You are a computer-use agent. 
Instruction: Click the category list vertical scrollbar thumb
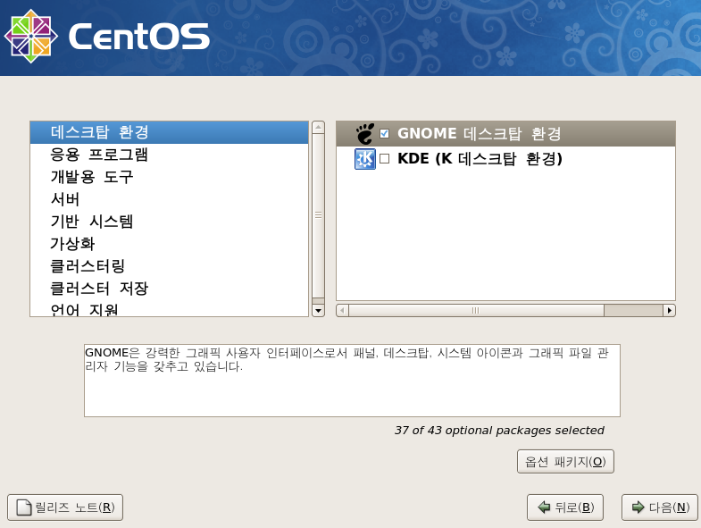point(318,215)
